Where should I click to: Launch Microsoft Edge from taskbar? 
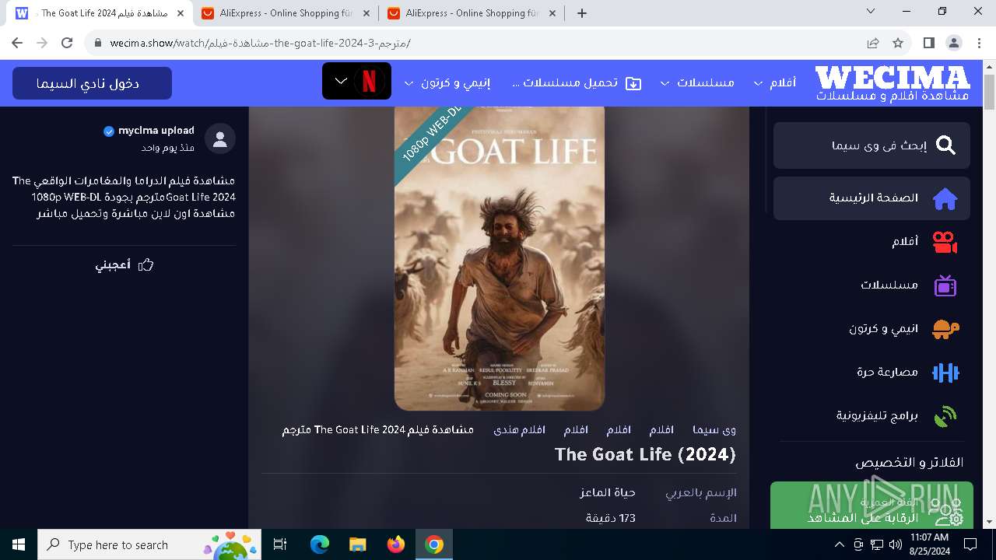(x=320, y=544)
